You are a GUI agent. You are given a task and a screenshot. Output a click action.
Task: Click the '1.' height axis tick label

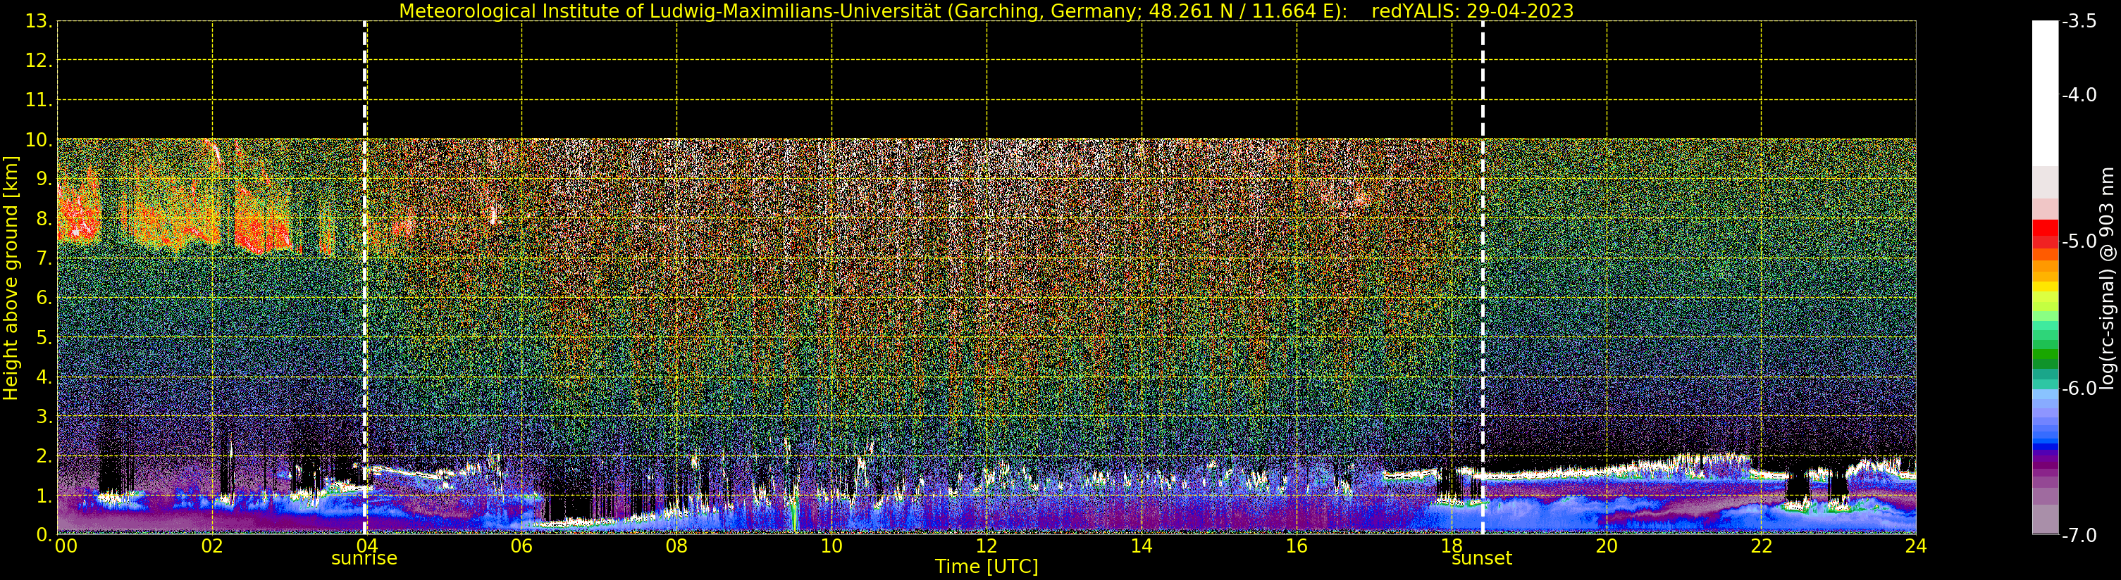(x=44, y=496)
